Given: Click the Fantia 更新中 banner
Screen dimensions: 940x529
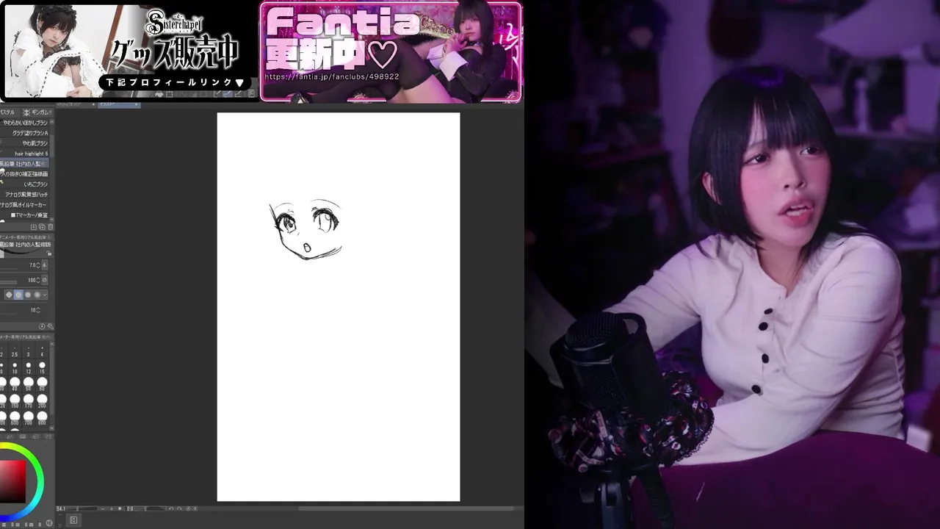Looking at the screenshot, I should point(391,51).
